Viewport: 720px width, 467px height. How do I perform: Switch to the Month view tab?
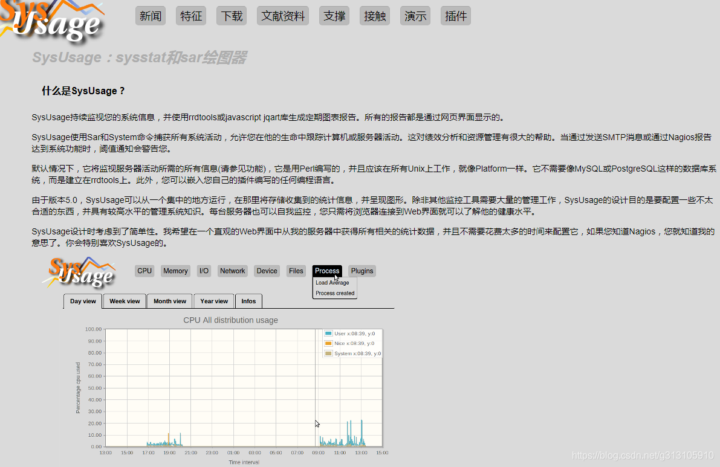coord(170,301)
